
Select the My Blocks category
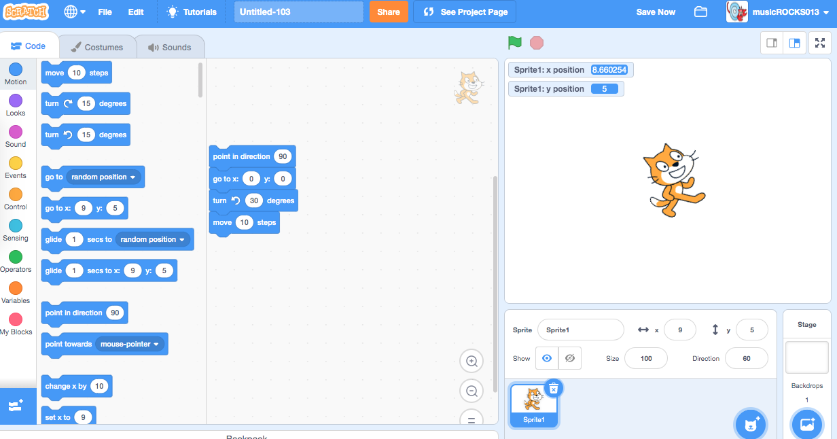tap(16, 324)
